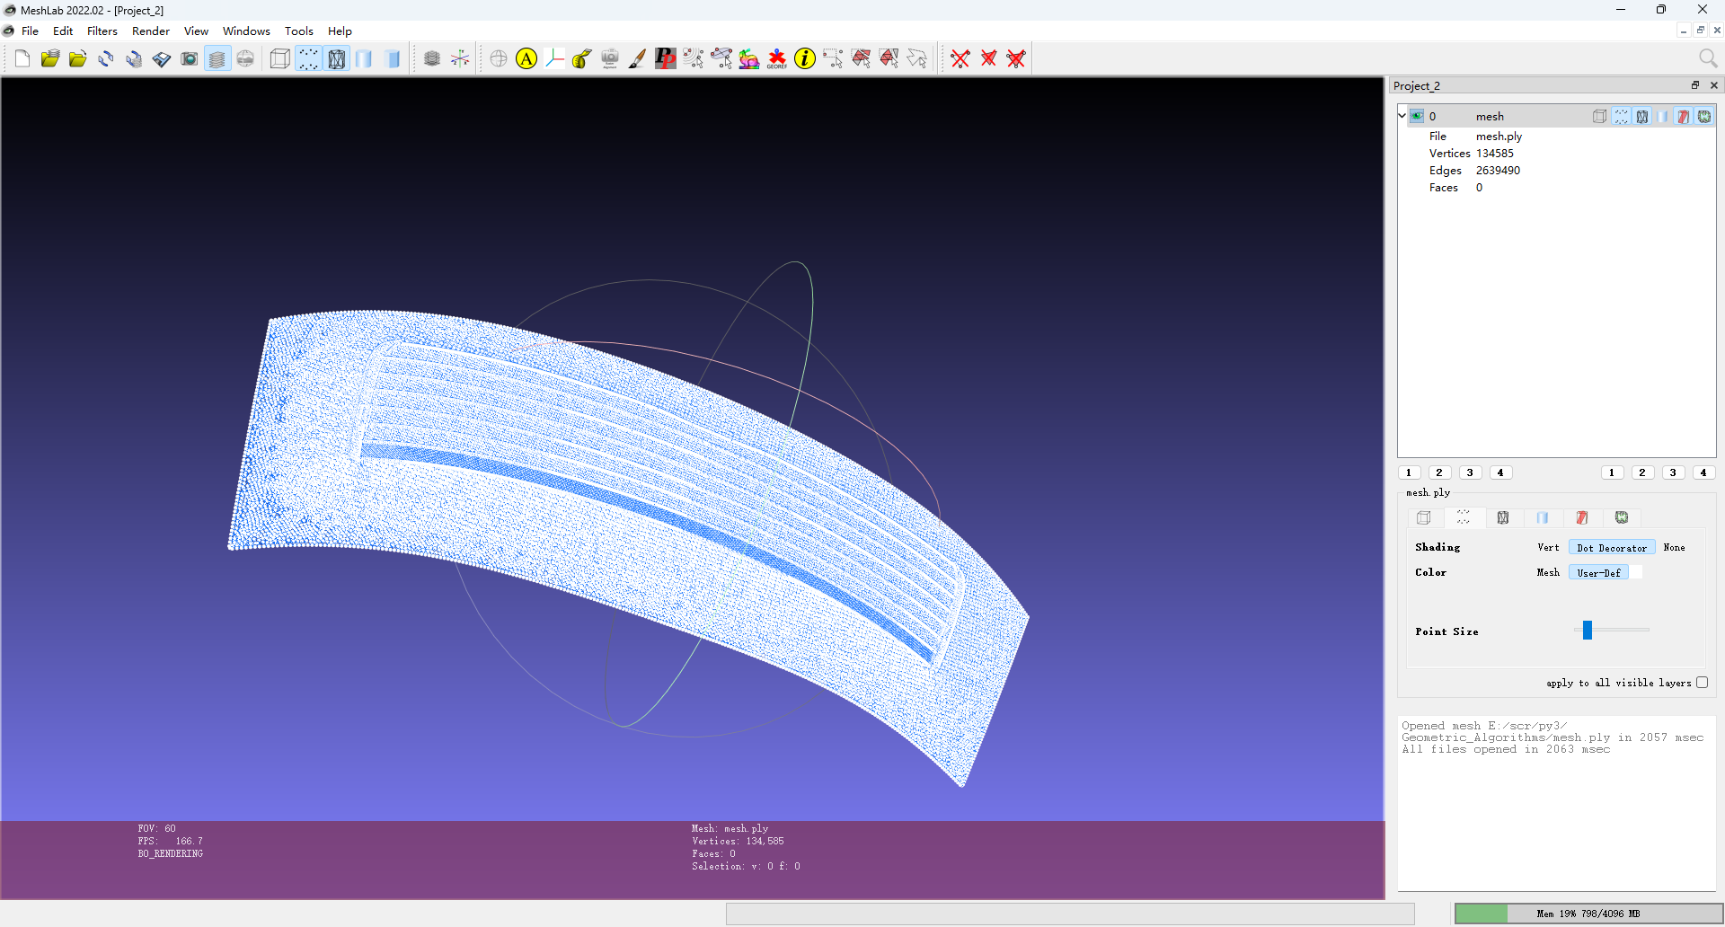Set Color mode to Mesh
Screen dimensions: 1725x927
pos(1548,573)
